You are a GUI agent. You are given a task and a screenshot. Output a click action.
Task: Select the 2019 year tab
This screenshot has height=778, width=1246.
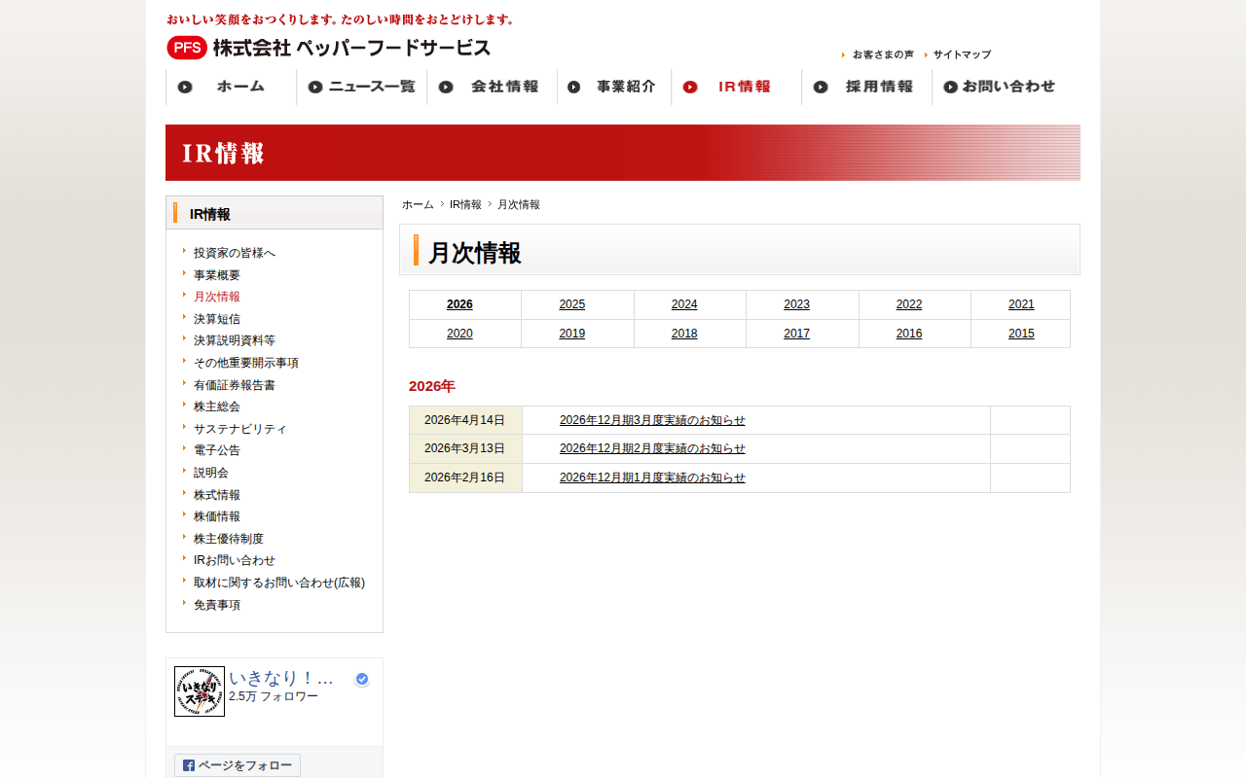pos(572,334)
